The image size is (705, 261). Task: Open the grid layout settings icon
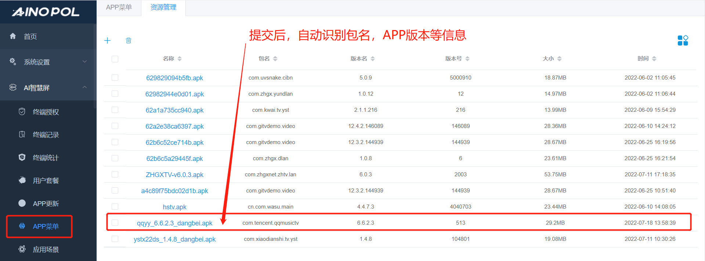pos(683,40)
